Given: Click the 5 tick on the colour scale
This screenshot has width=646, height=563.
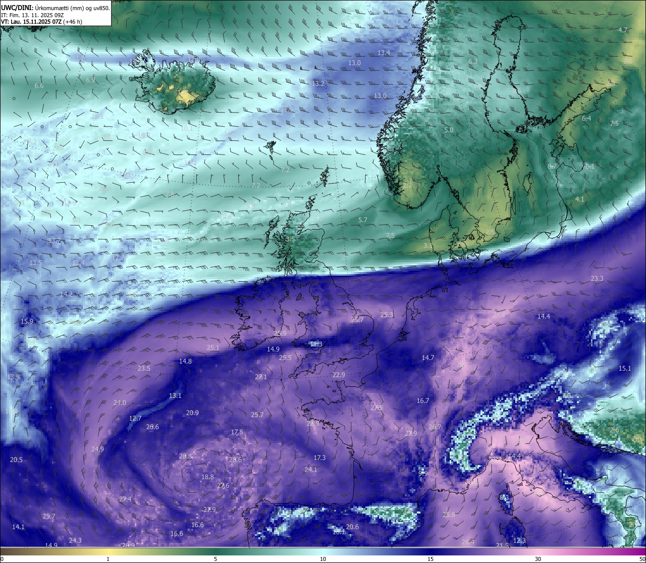Looking at the screenshot, I should click(x=216, y=559).
